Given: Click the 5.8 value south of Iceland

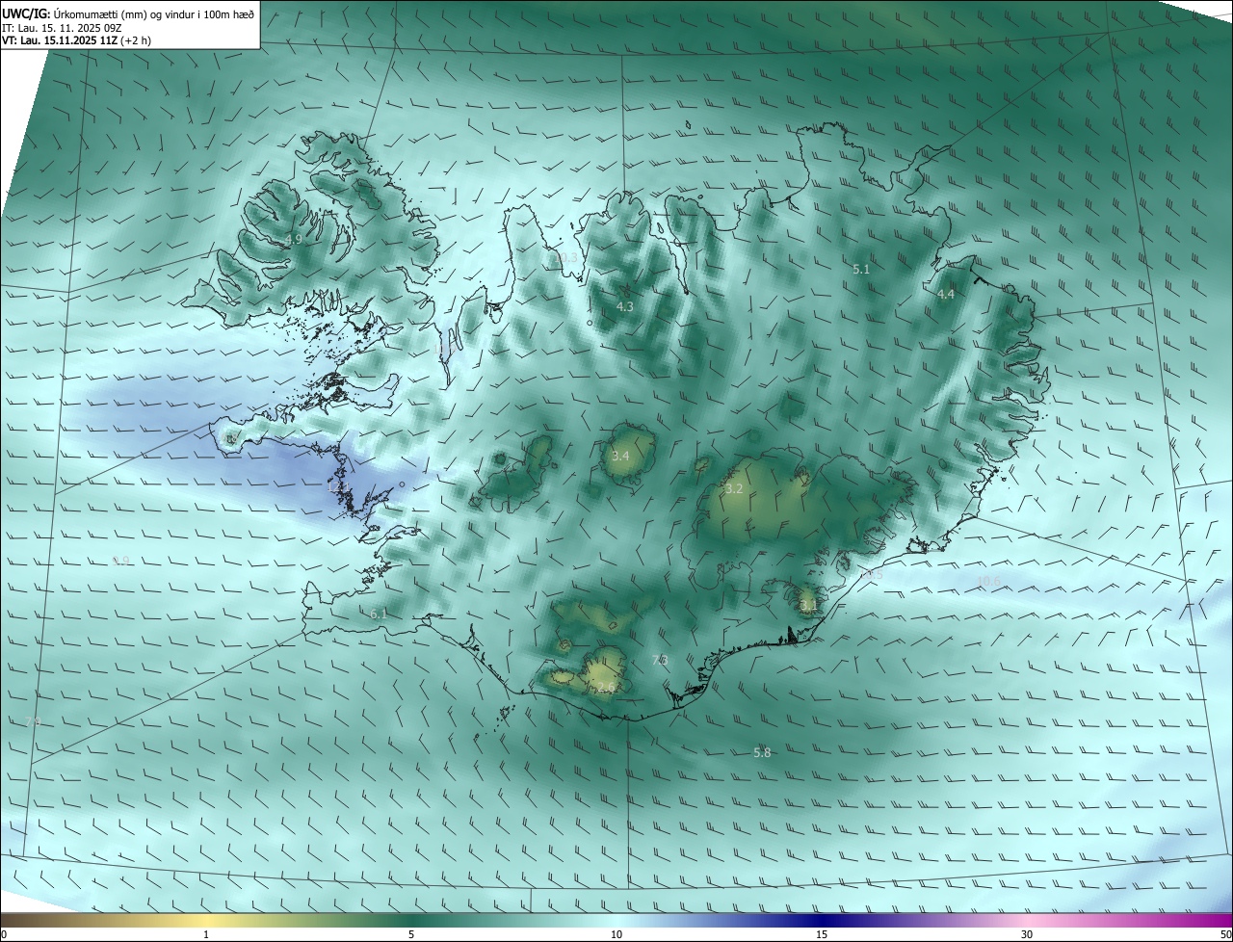Looking at the screenshot, I should coord(762,752).
